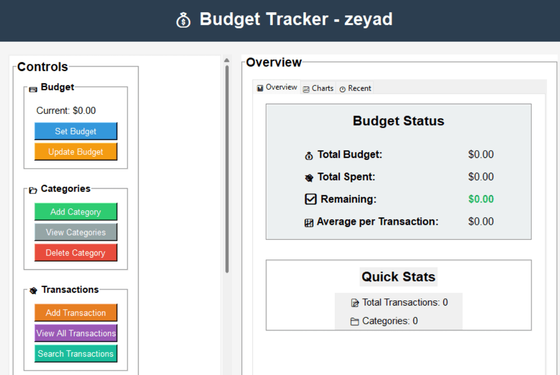The image size is (560, 375).
Task: Click the flying money icon next to Total Spent
Action: 309,177
